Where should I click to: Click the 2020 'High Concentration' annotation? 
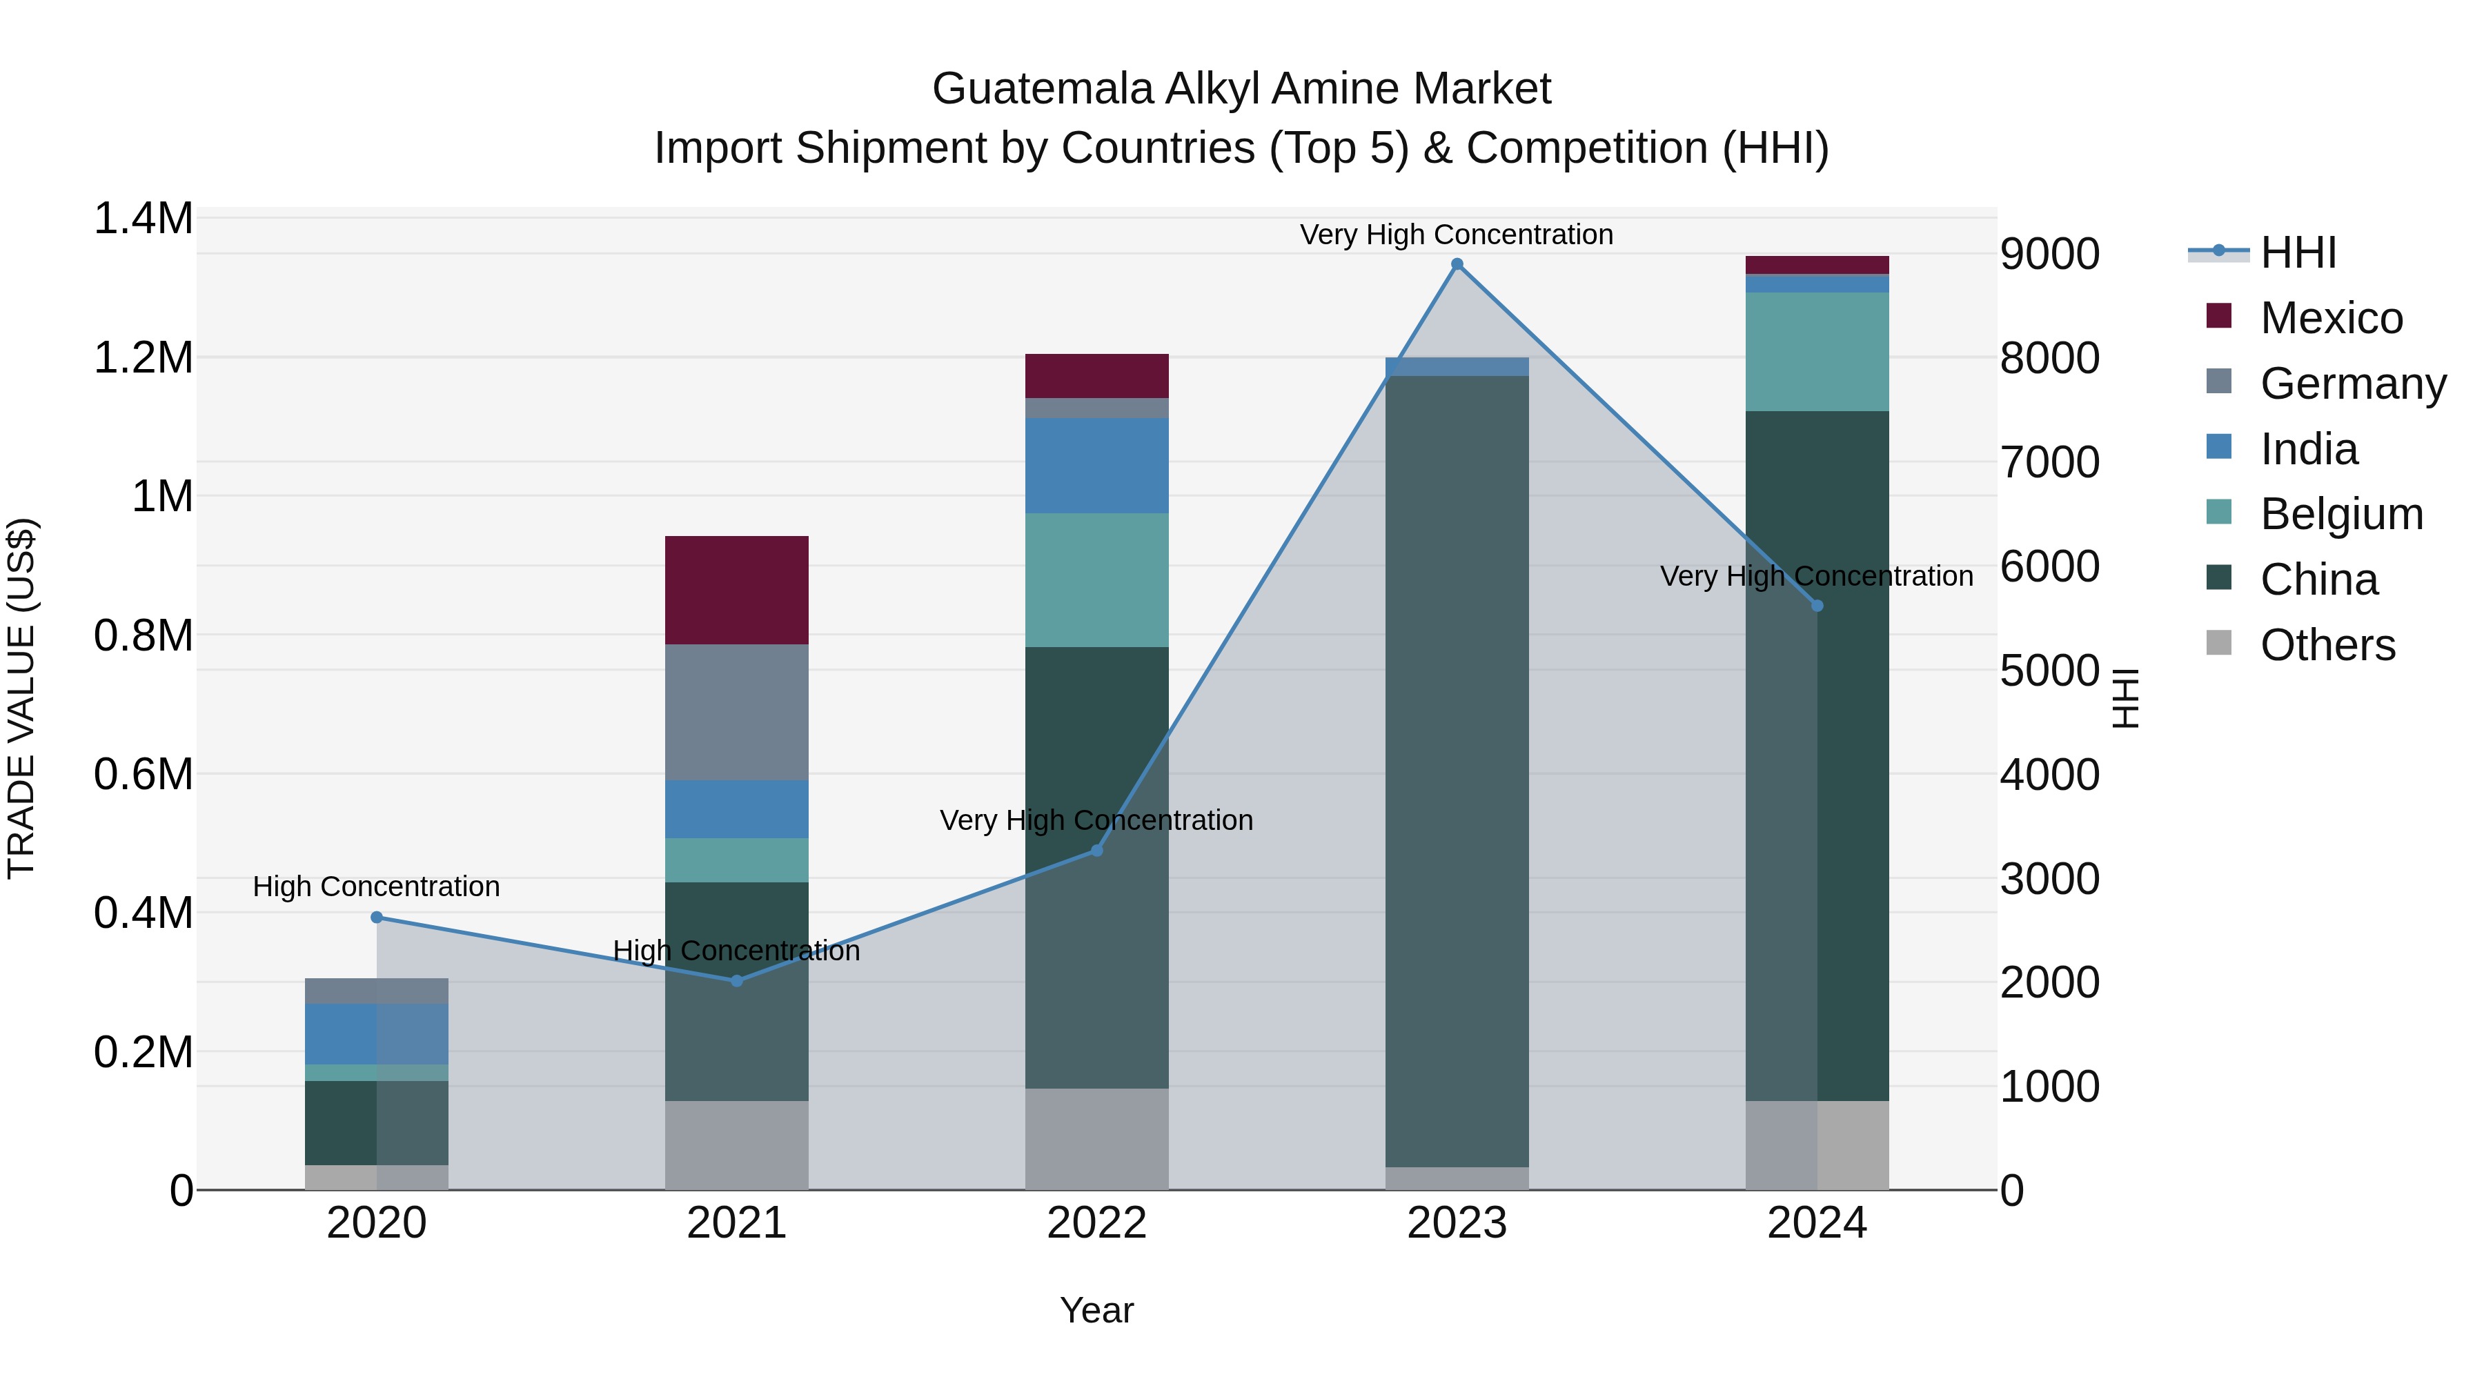(x=376, y=886)
